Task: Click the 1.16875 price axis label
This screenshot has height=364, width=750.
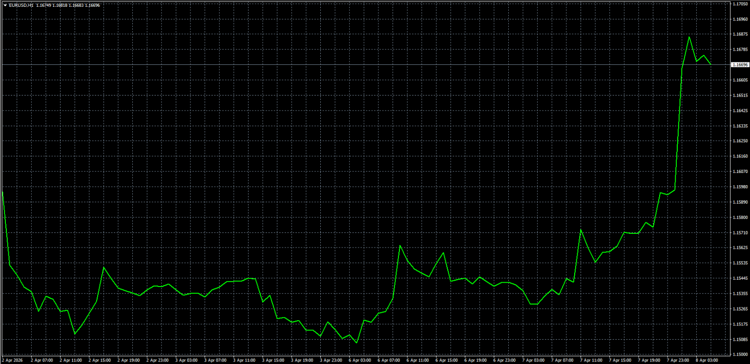Action: [x=740, y=35]
